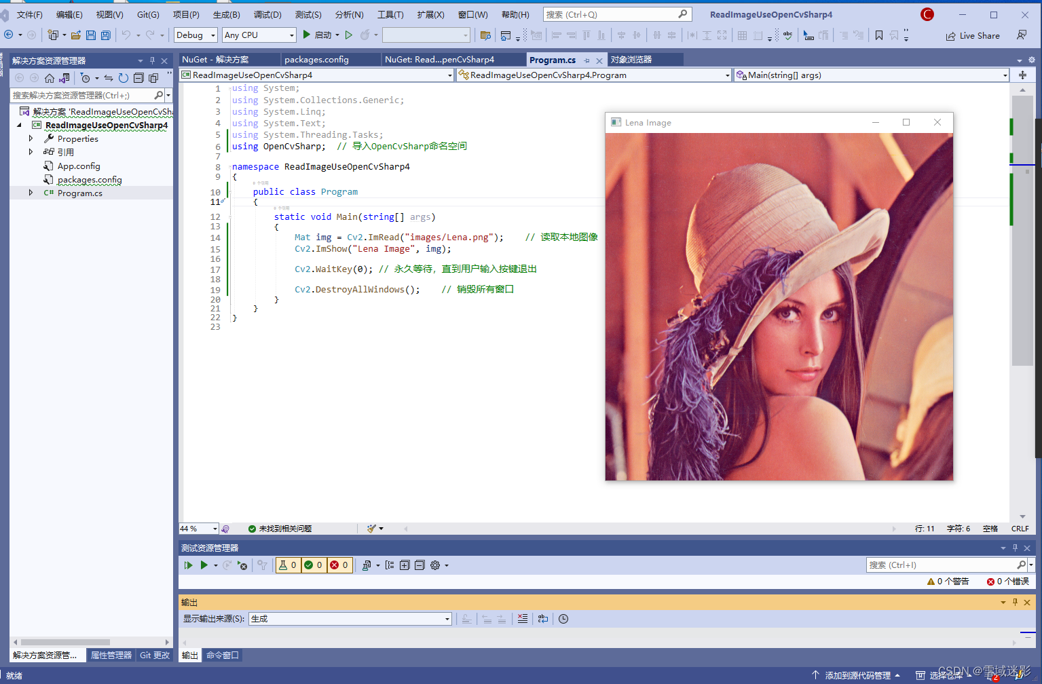This screenshot has width=1042, height=684.
Task: Toggle auto-hide pin of Test Explorer panel
Action: pos(1015,548)
